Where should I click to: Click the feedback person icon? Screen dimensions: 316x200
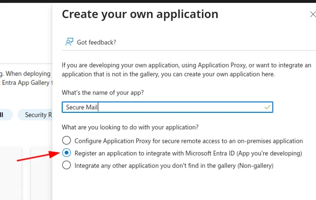[x=69, y=42]
